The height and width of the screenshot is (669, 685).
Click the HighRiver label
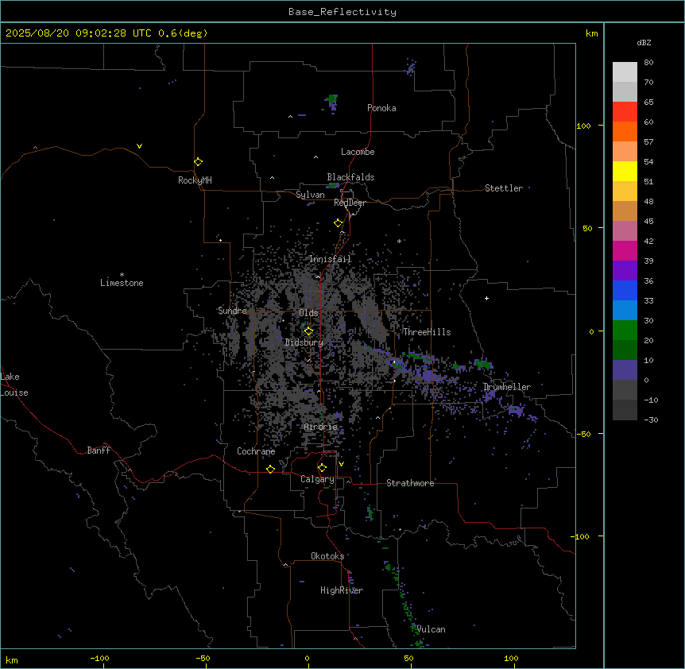tap(342, 590)
